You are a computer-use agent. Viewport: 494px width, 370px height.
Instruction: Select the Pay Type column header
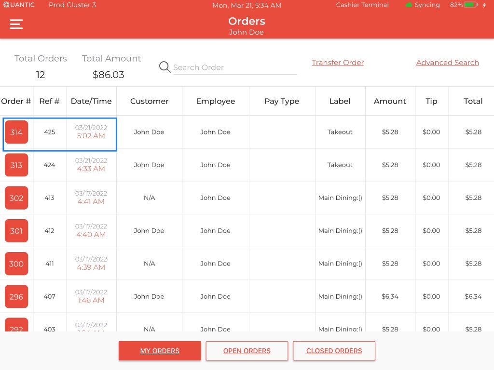[282, 101]
